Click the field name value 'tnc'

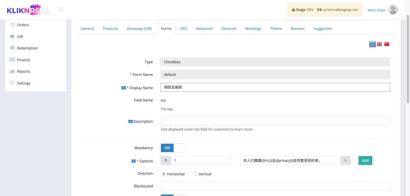163,100
